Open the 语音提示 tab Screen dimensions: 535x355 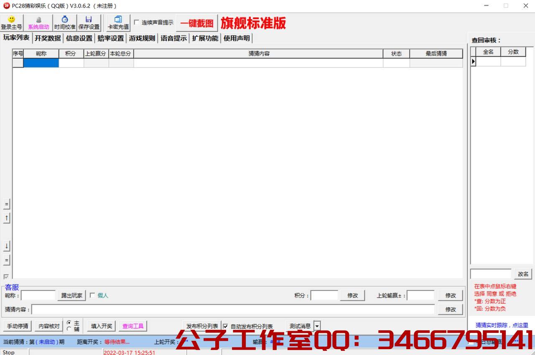coord(174,38)
